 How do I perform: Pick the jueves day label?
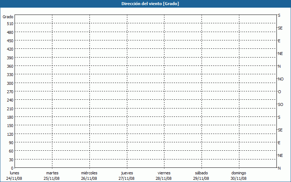127,173
